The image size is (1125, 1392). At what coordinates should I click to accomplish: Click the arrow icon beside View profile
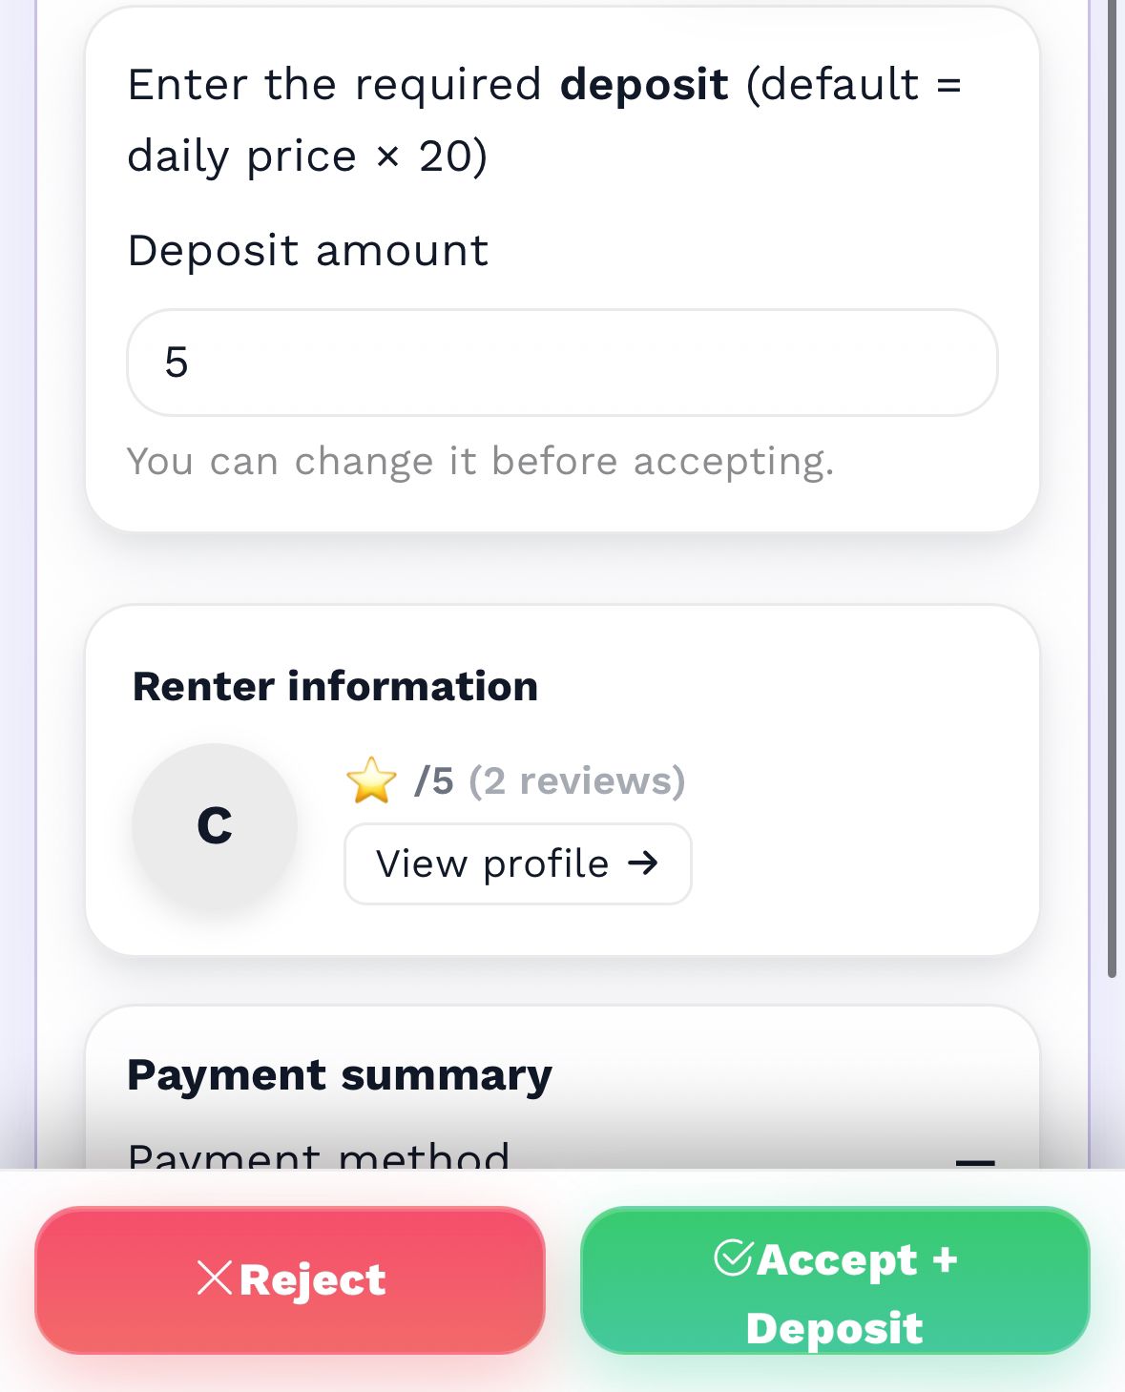click(643, 863)
